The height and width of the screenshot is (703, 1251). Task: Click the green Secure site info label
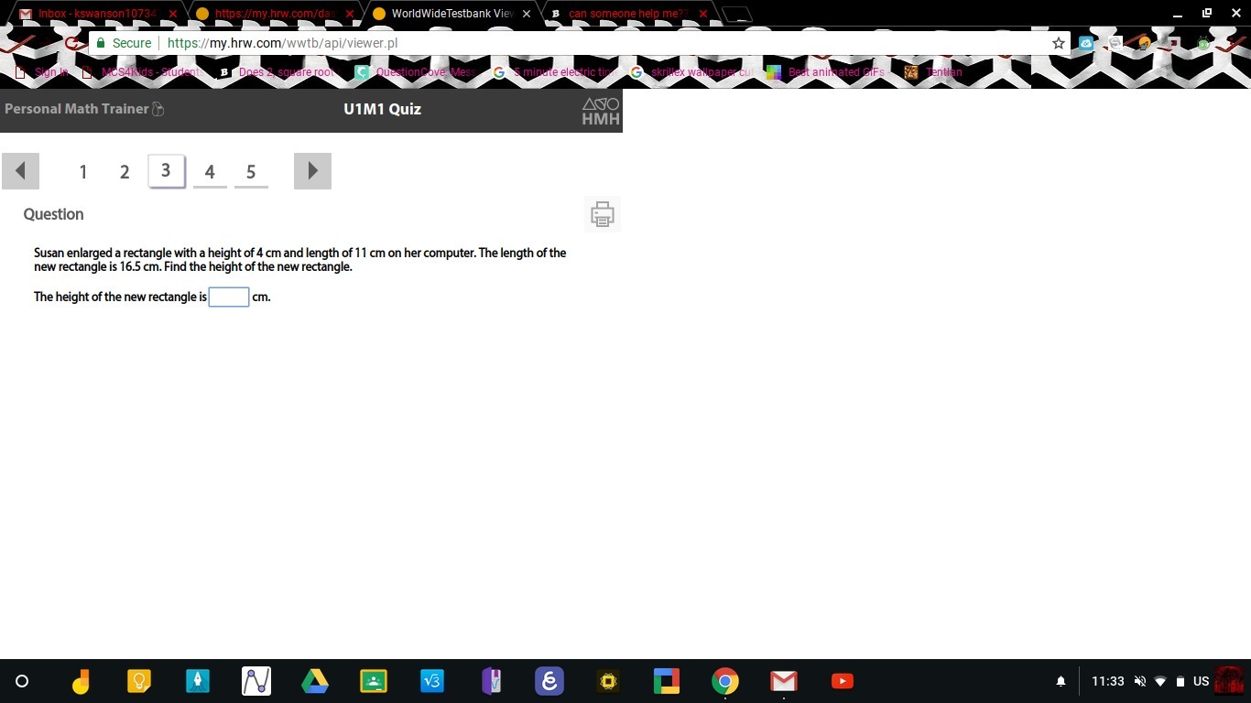pos(124,43)
